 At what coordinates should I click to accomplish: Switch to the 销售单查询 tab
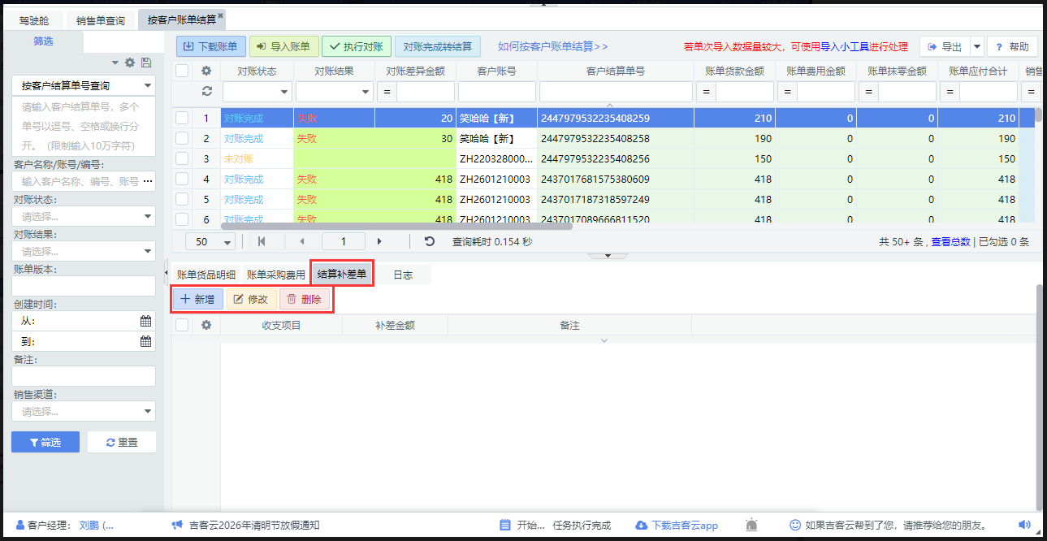[101, 20]
